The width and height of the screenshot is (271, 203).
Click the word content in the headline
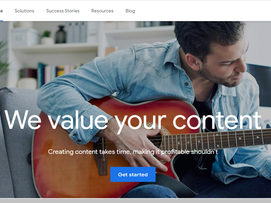coord(217,120)
